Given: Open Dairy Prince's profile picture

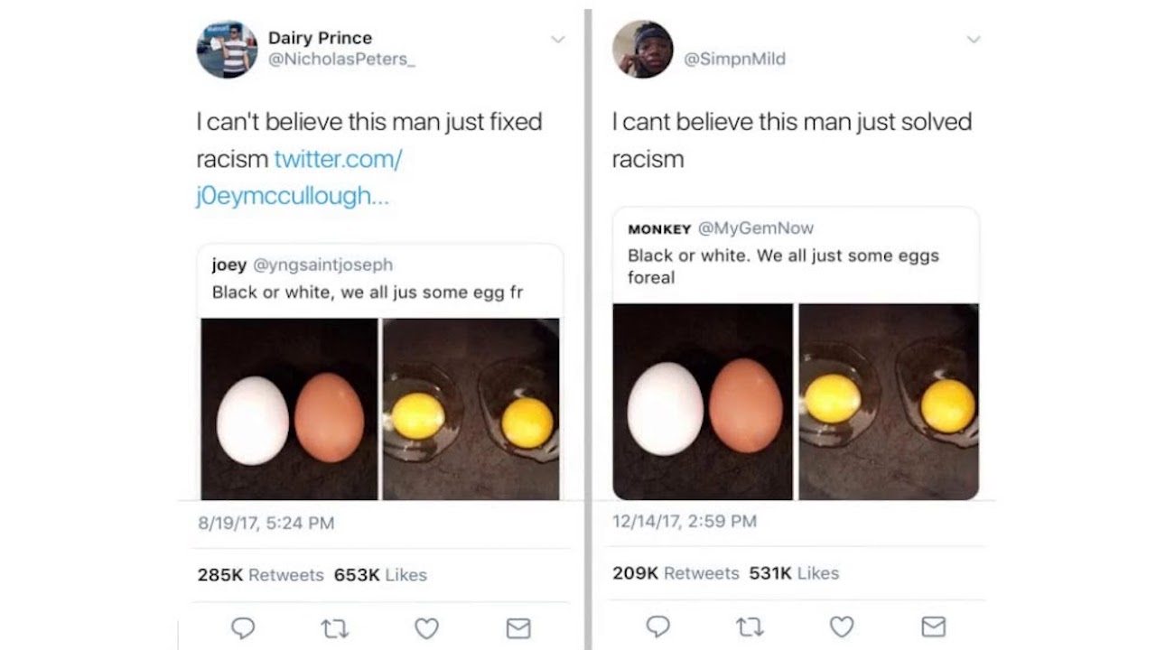Looking at the screenshot, I should click(x=227, y=49).
